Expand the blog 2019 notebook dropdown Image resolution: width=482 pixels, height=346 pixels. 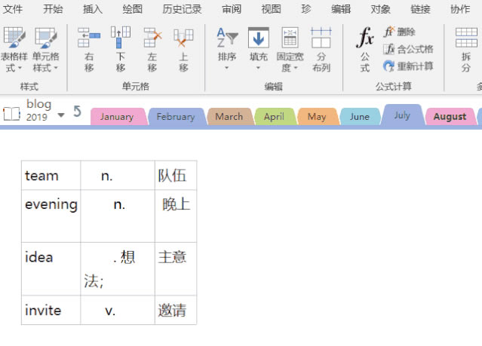tap(61, 115)
